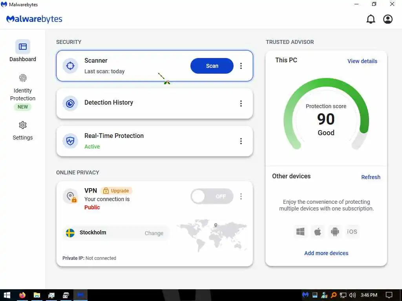Refresh the Other devices list

coord(371,177)
